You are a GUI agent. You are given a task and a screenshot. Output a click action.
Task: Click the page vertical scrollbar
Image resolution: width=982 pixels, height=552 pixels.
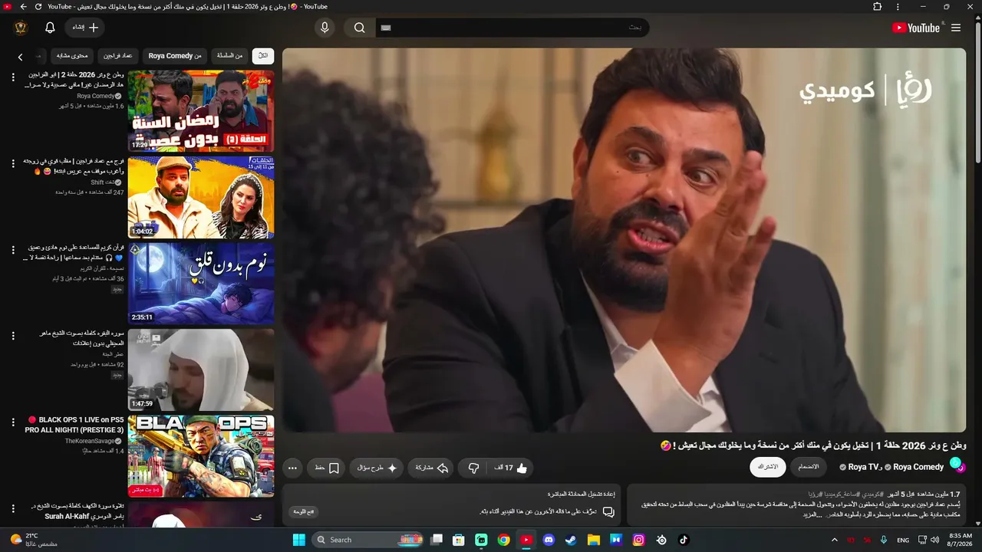point(977,92)
